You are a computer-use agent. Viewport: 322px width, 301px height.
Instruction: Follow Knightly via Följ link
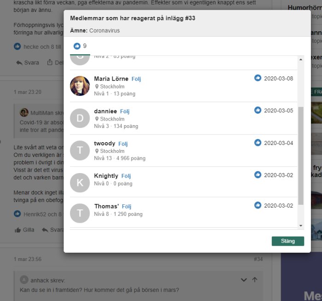(x=126, y=176)
